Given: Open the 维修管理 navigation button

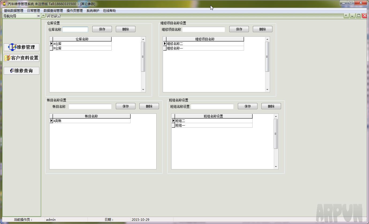Looking at the screenshot, I should point(22,47).
